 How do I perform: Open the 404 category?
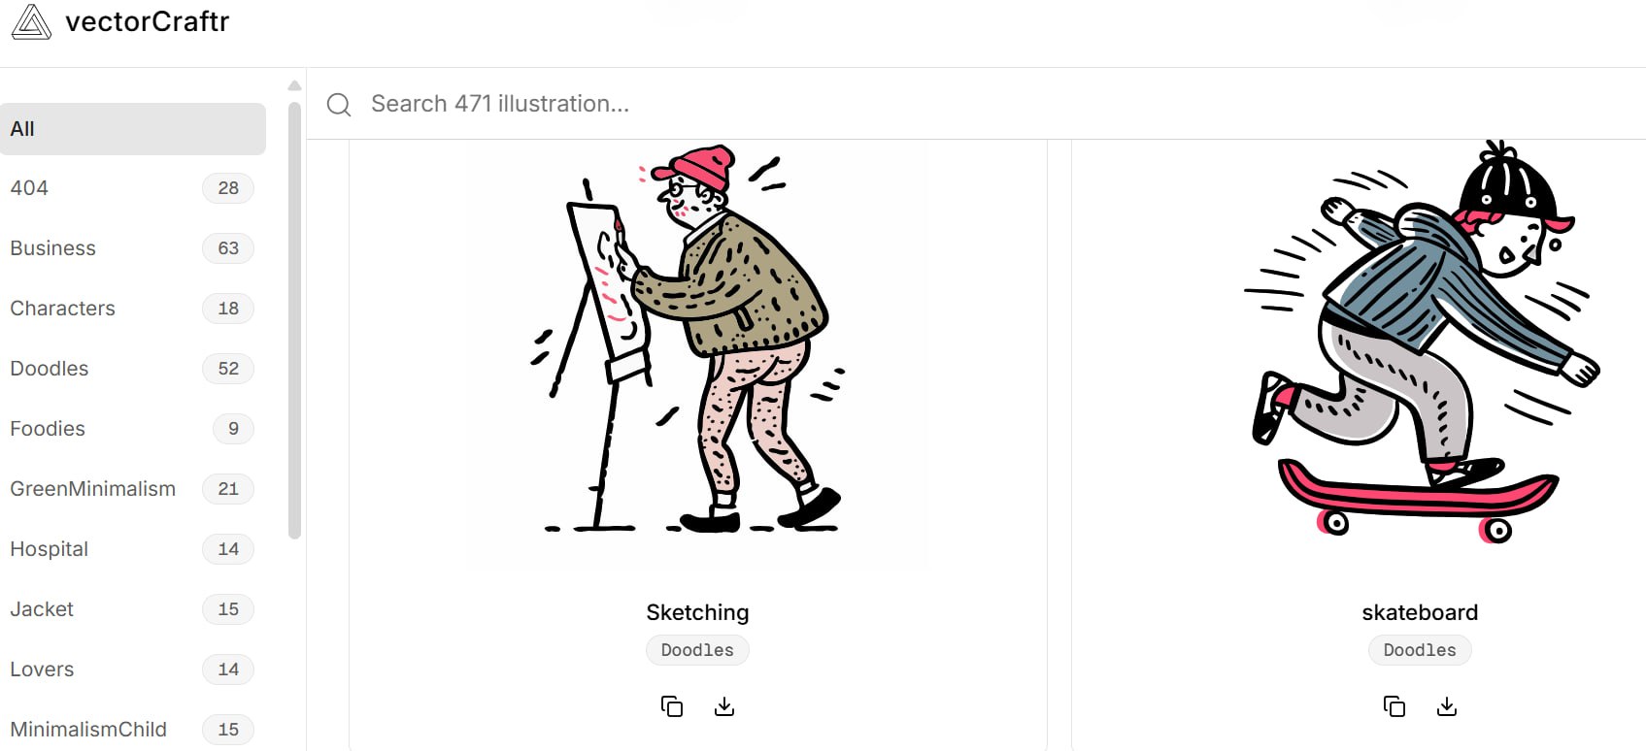pos(133,188)
